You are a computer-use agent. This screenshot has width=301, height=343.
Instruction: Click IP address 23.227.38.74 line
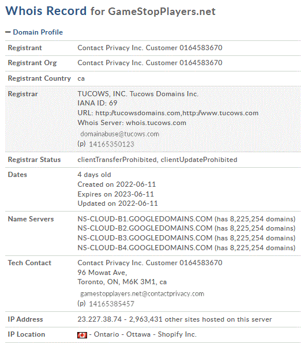pyautogui.click(x=175, y=319)
